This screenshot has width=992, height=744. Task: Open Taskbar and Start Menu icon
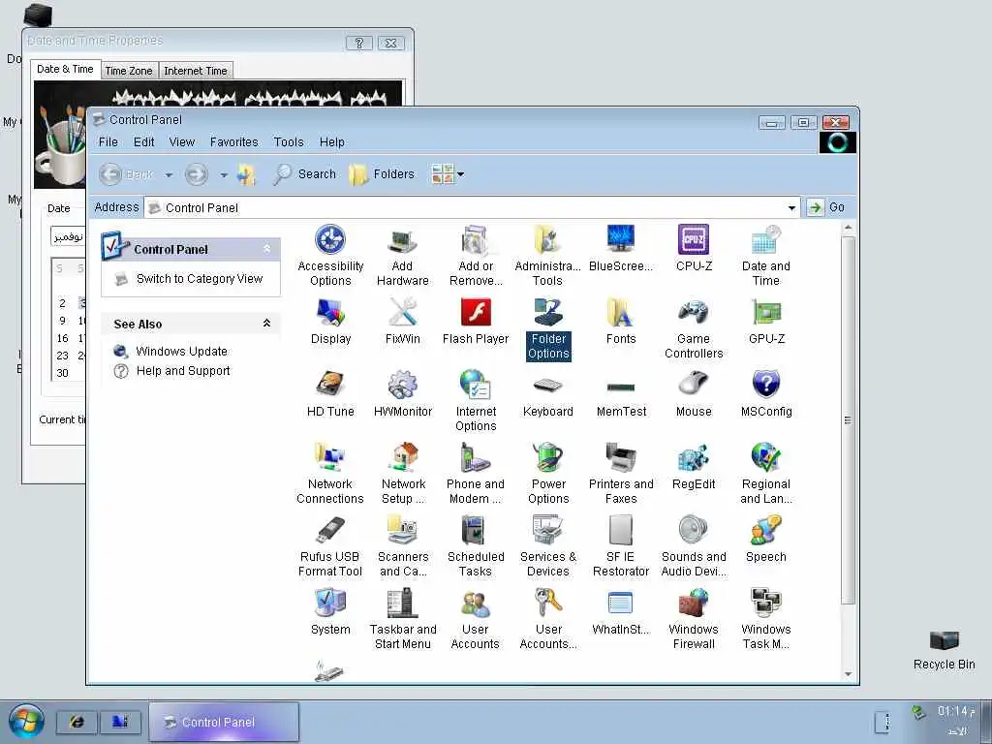coord(402,619)
